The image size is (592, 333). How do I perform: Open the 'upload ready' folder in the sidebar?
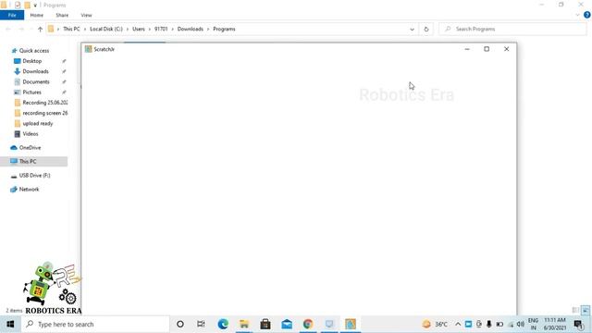[x=33, y=123]
